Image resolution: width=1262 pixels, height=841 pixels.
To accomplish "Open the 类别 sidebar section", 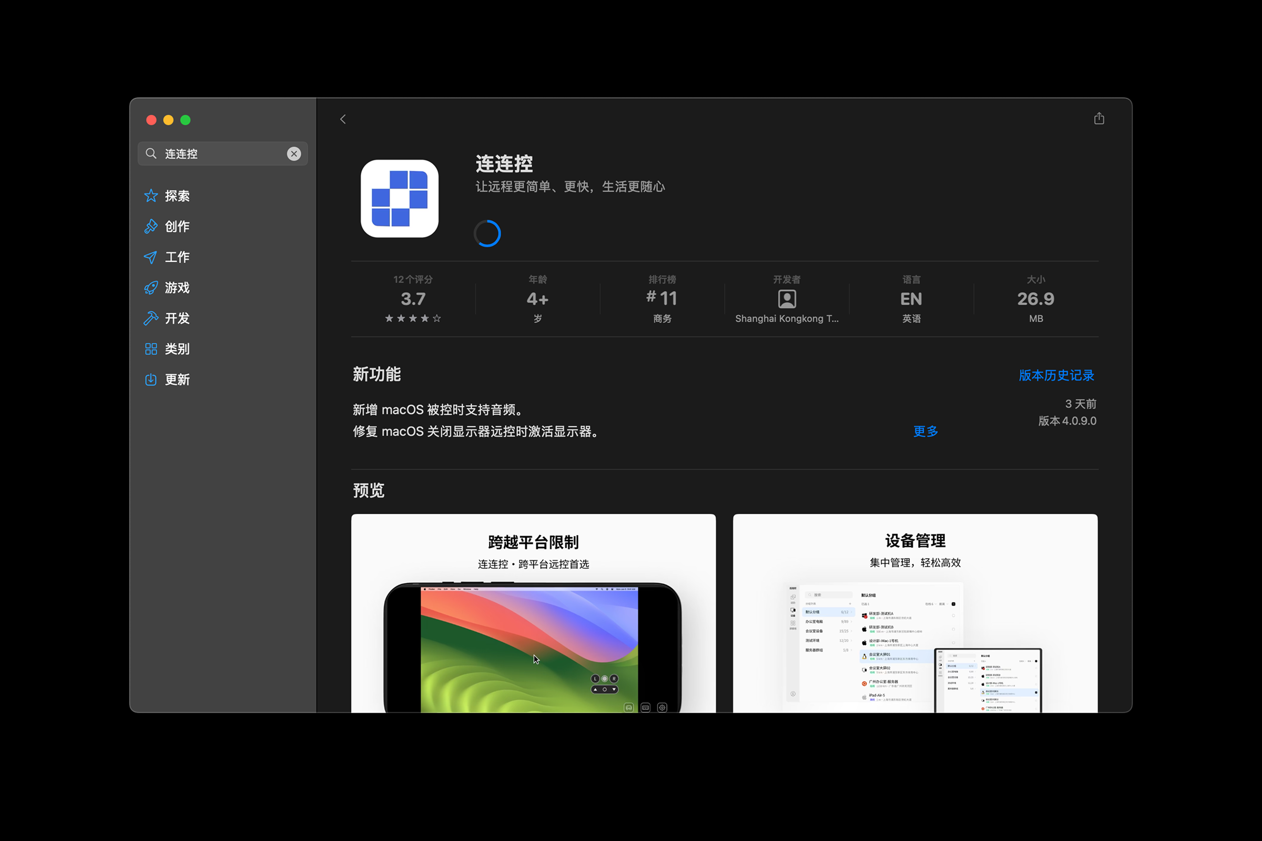I will pos(222,348).
